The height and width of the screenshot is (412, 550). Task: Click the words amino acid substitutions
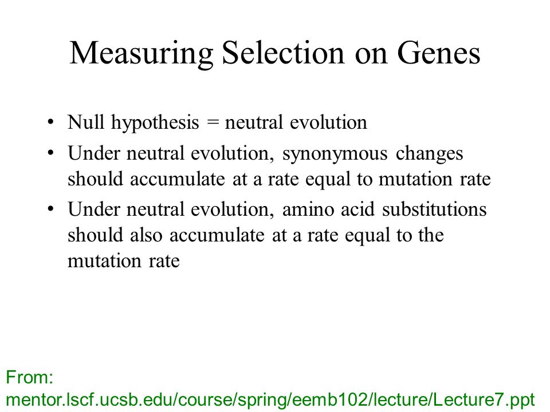[x=384, y=209]
